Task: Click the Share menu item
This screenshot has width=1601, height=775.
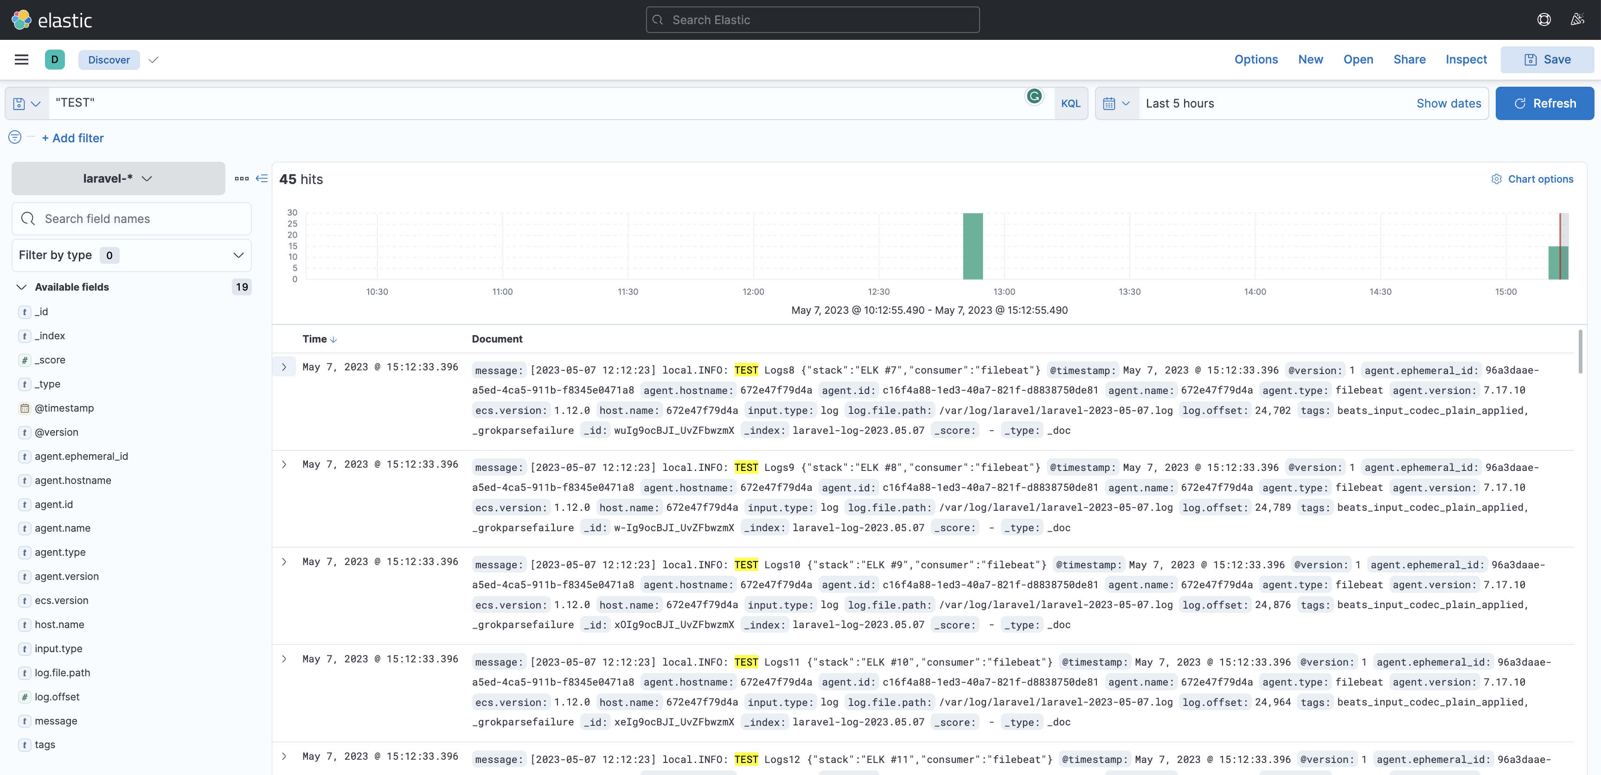Action: point(1409,59)
